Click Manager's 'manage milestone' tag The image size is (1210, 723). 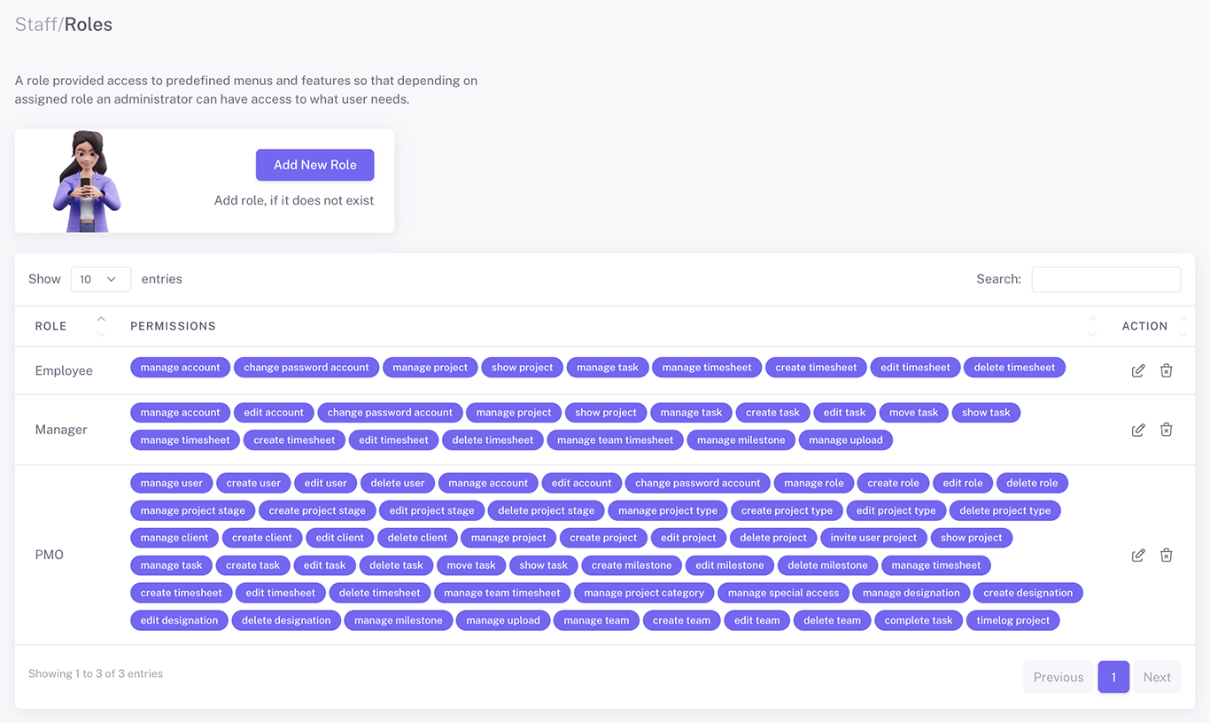(741, 439)
